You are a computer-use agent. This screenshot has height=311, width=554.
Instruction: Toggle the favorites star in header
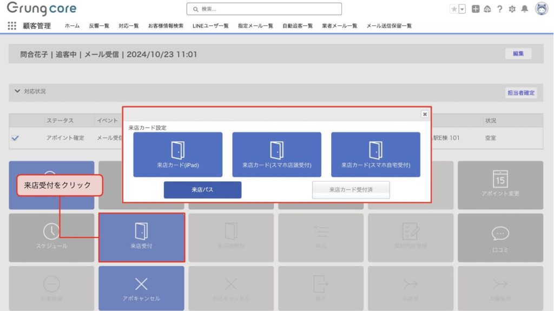pyautogui.click(x=454, y=9)
